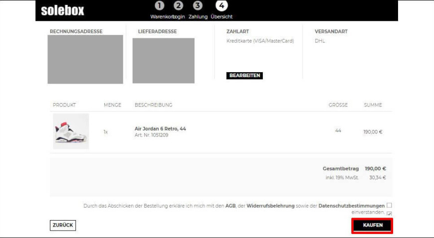Click the Kaufen button
Screen dimensions: 434x238
tap(372, 225)
